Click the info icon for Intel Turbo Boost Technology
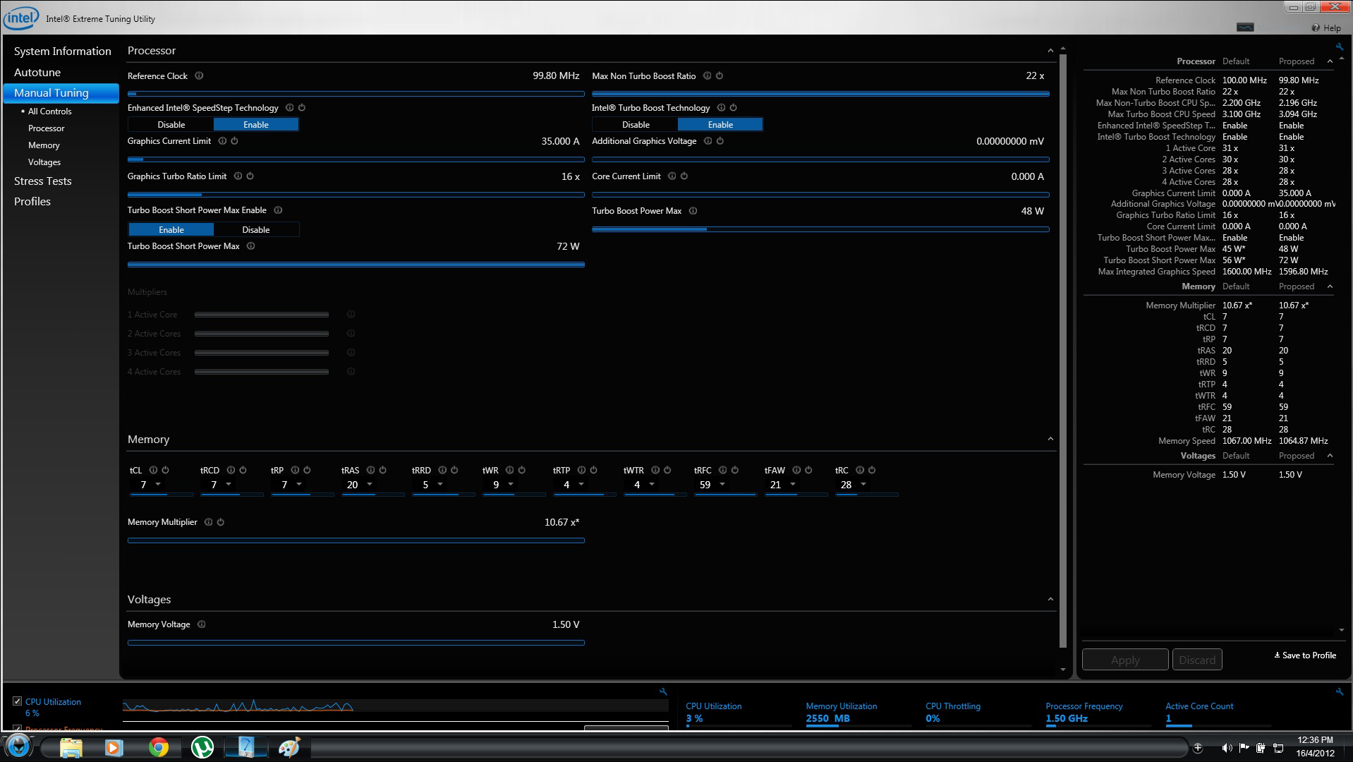This screenshot has width=1353, height=762. tap(721, 107)
